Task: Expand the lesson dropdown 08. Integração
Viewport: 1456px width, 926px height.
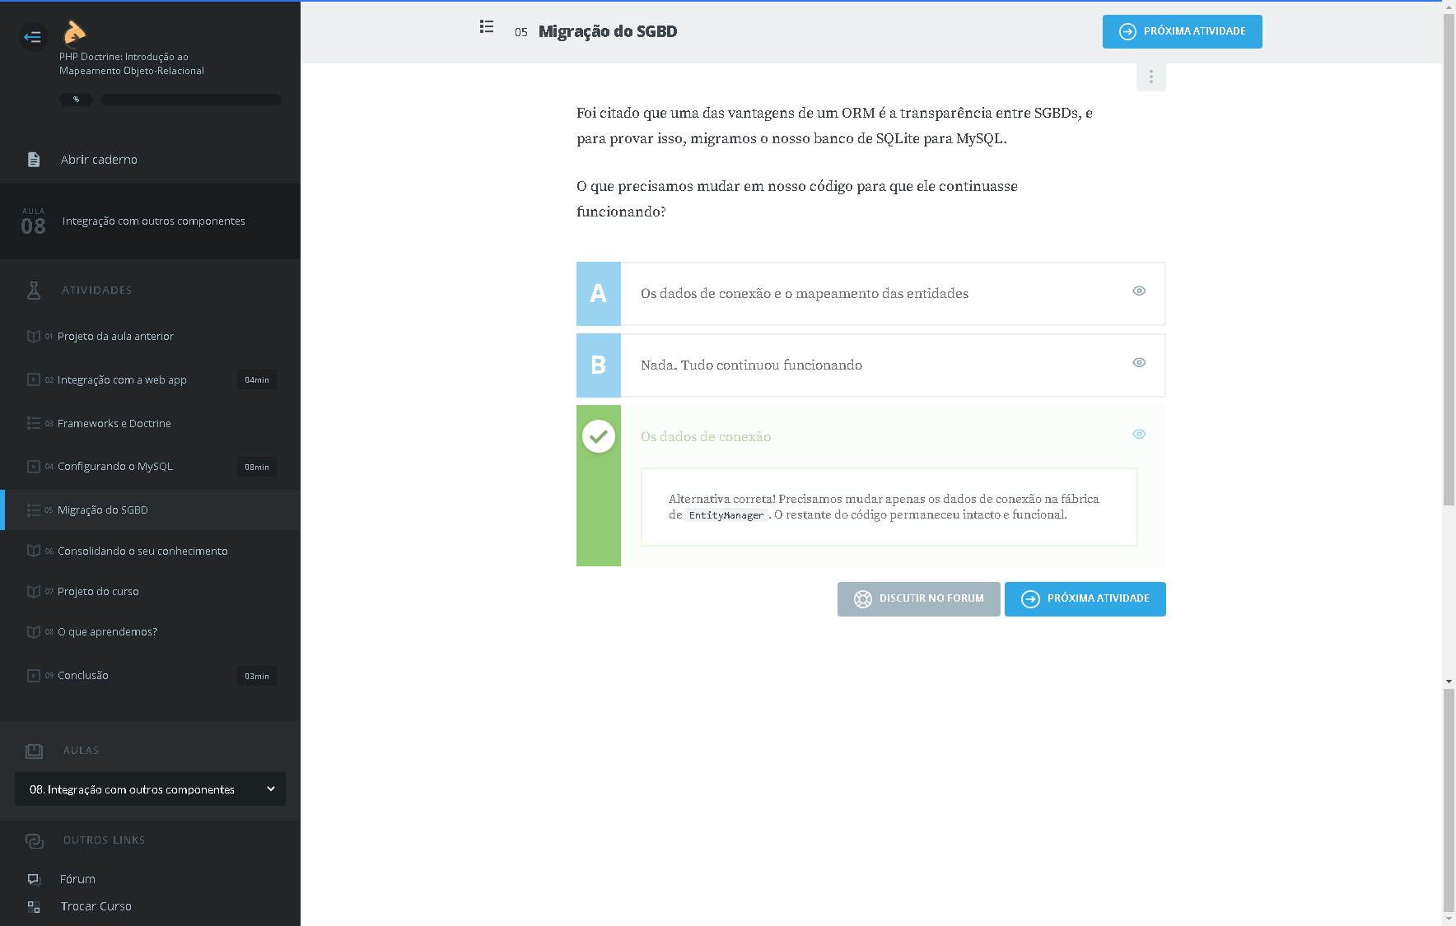Action: coord(150,789)
